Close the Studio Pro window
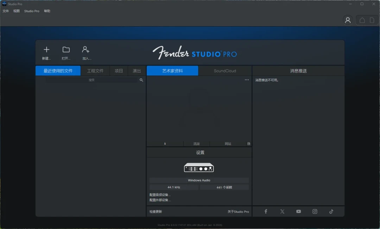 pyautogui.click(x=374, y=4)
